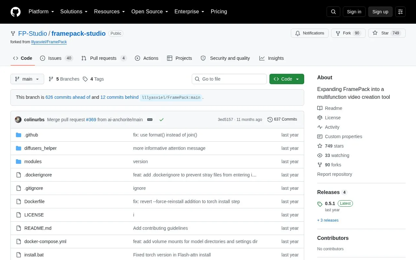Viewport: 416px width, 260px height.
Task: Expand the Enterprise menu
Action: click(x=189, y=12)
